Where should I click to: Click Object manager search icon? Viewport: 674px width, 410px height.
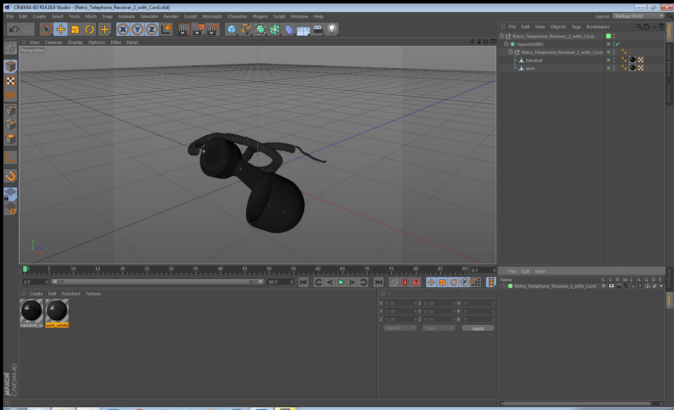[639, 27]
